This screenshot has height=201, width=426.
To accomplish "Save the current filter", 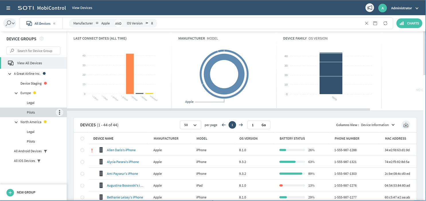I will tap(375, 23).
